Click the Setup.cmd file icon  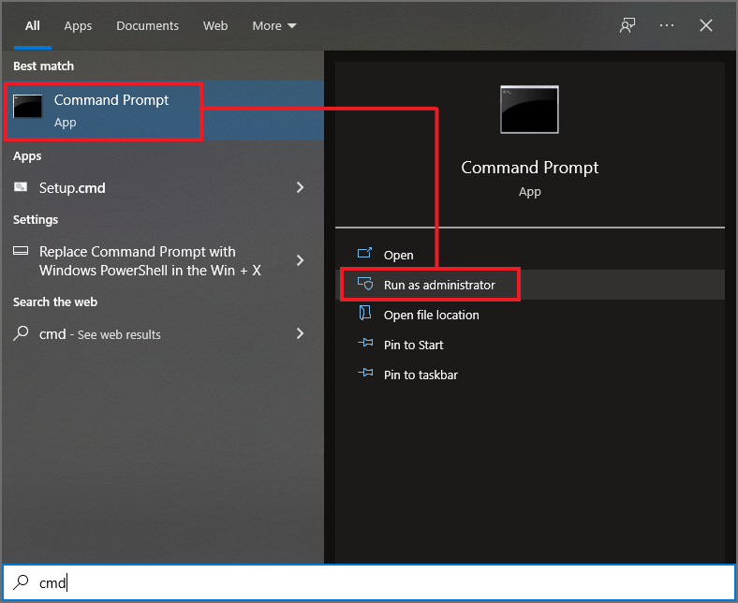coord(21,187)
